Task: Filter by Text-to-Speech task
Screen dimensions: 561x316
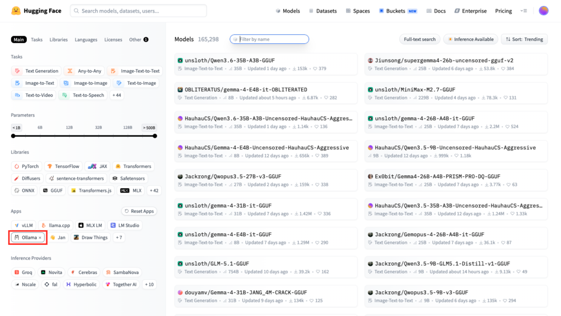Action: 84,95
